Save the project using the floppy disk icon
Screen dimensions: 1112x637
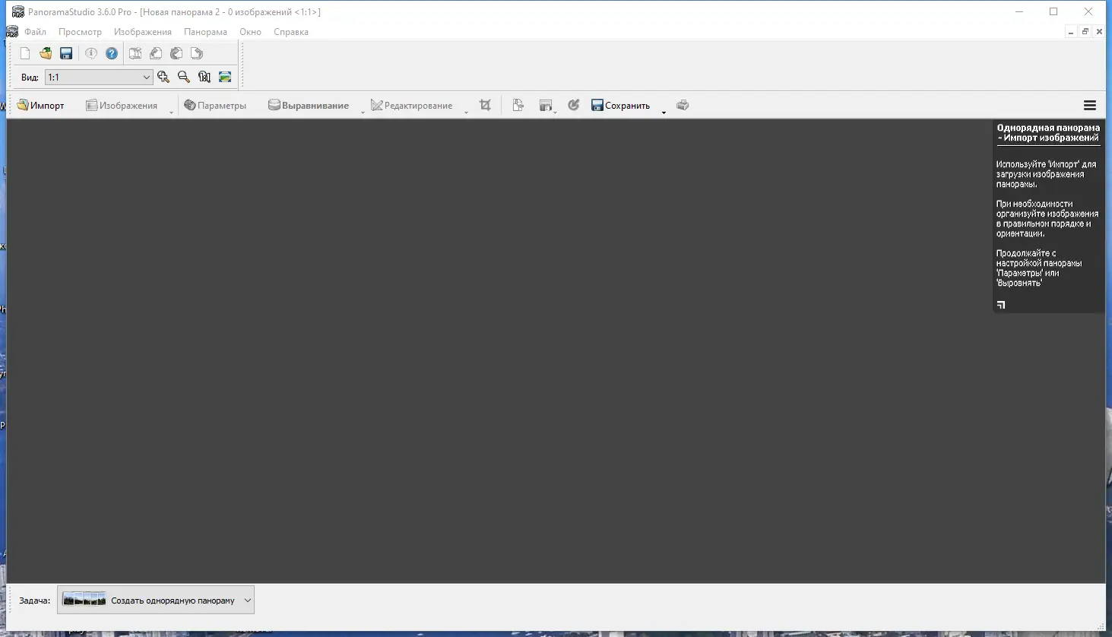[x=65, y=52]
